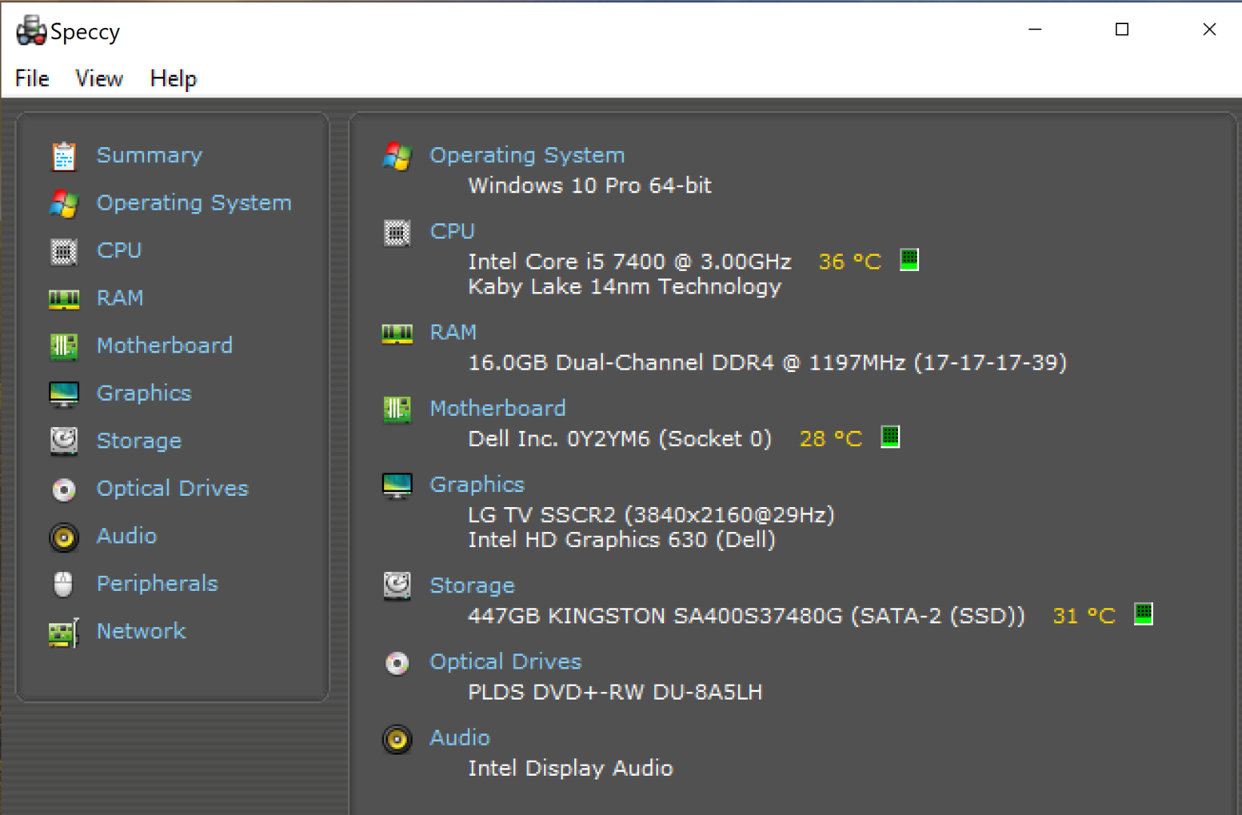Click the Audio speaker icon in summary pane
This screenshot has width=1242, height=815.
(397, 740)
